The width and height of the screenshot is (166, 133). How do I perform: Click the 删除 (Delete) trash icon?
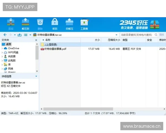pos(40,24)
